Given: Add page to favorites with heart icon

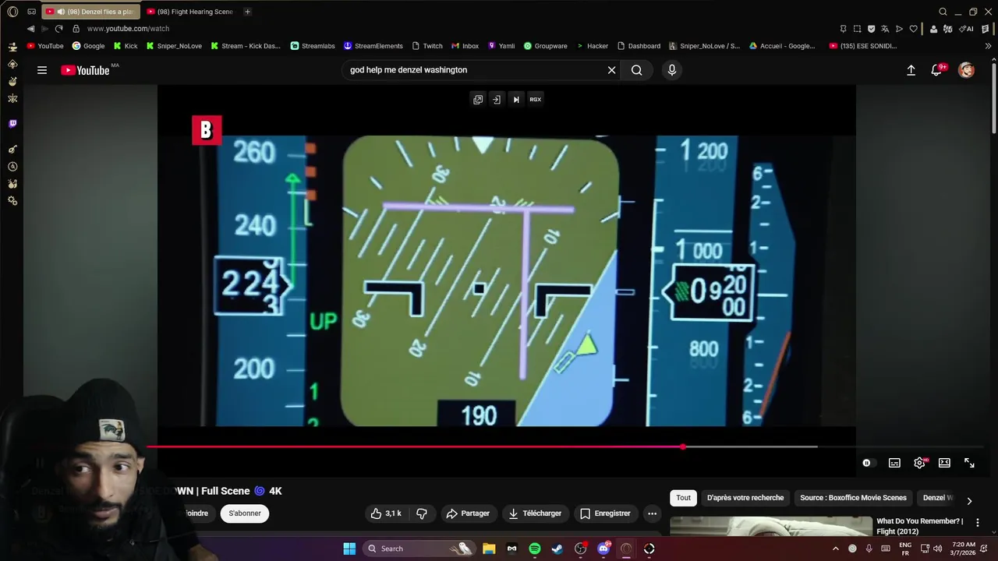Looking at the screenshot, I should tap(913, 29).
